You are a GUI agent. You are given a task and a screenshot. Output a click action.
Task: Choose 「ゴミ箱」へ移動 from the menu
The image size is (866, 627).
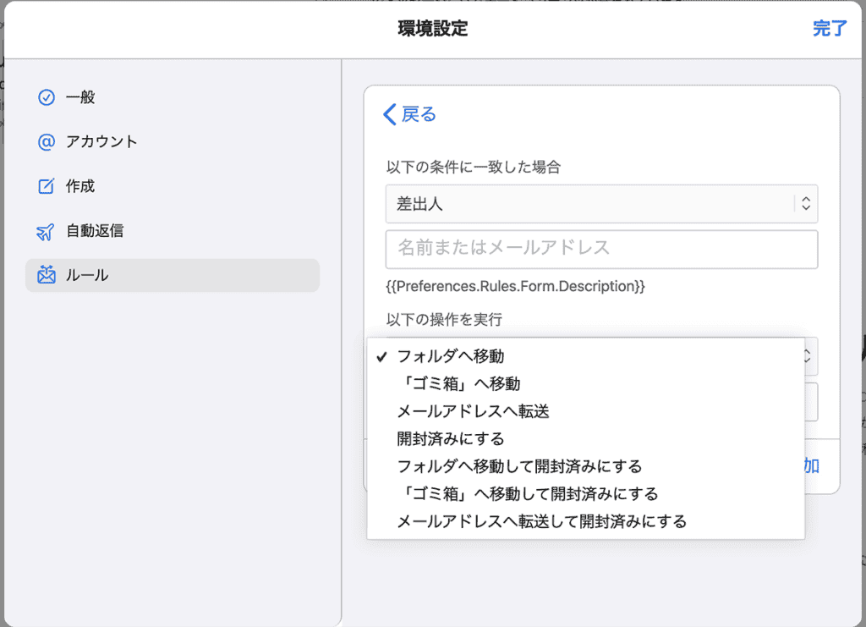click(x=585, y=384)
